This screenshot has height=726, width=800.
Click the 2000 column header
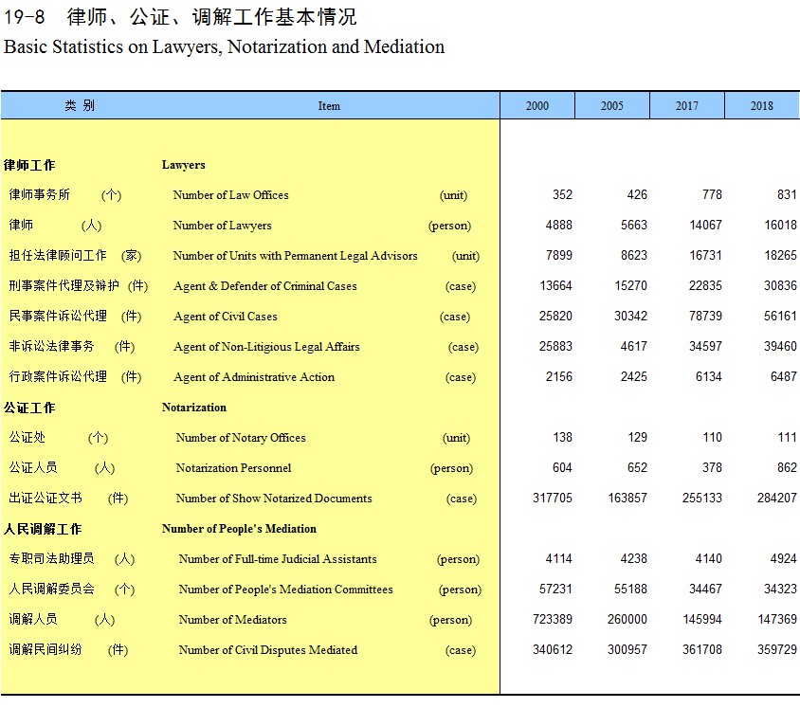537,105
